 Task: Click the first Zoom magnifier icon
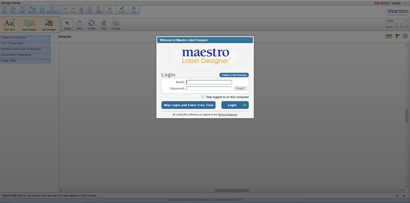click(x=396, y=27)
